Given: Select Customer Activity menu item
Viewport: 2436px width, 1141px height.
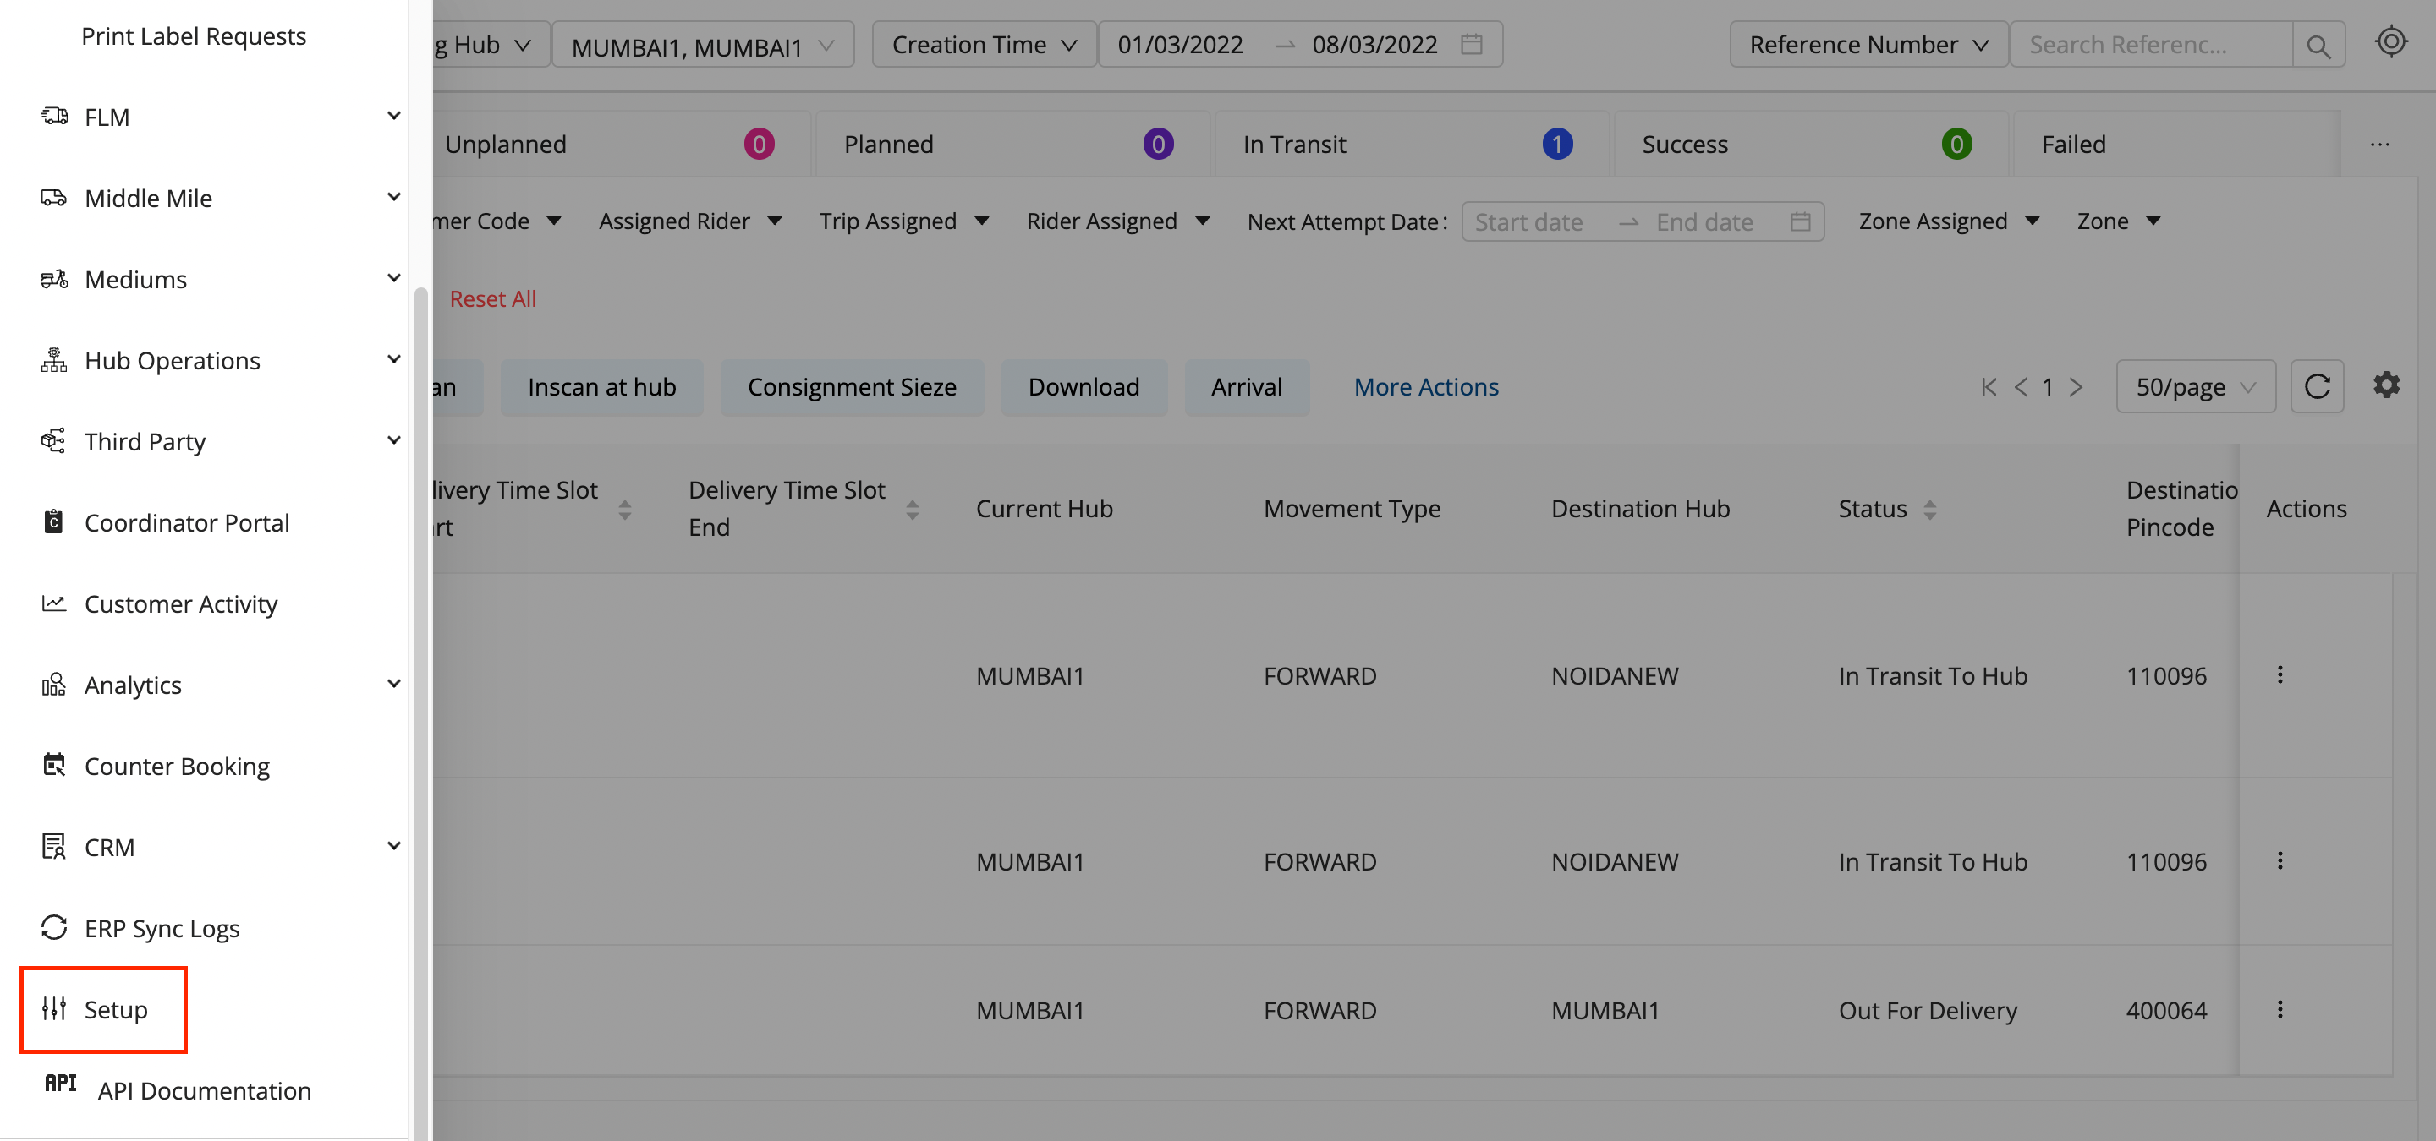Looking at the screenshot, I should [x=181, y=603].
